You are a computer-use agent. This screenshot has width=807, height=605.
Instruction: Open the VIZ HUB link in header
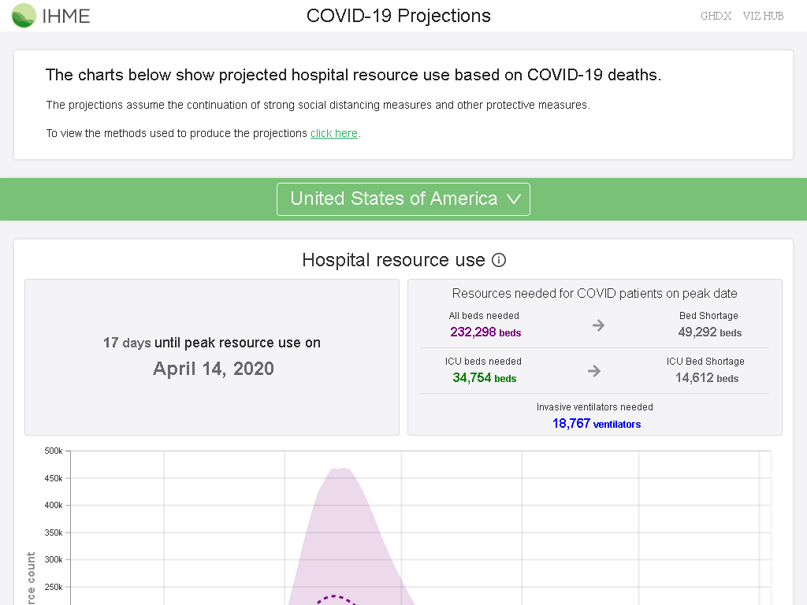coord(763,16)
